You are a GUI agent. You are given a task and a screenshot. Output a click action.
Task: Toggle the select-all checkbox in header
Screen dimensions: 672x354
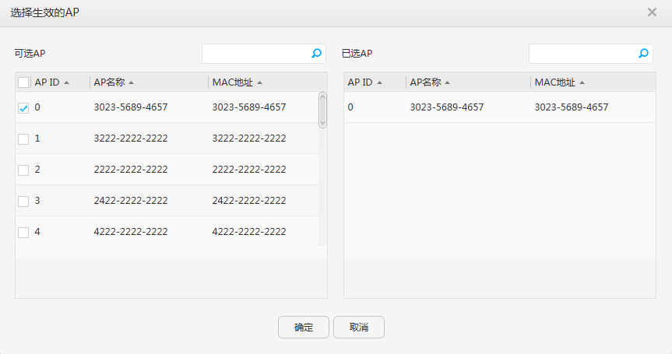point(23,82)
